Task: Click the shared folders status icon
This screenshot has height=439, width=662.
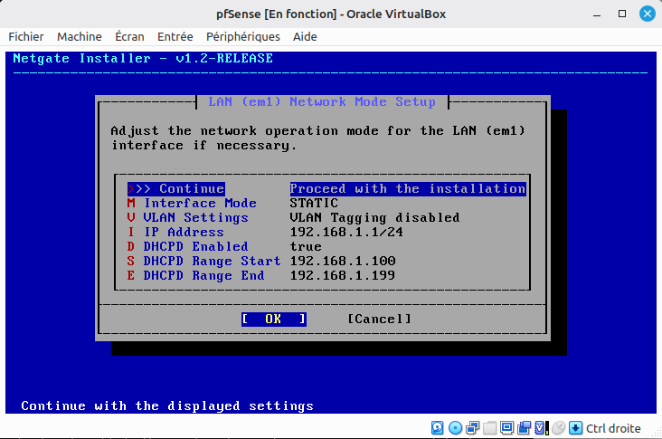Action: (x=490, y=428)
